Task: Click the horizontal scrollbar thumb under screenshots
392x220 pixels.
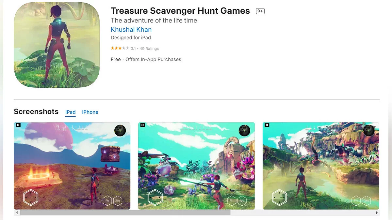Action: (125, 213)
